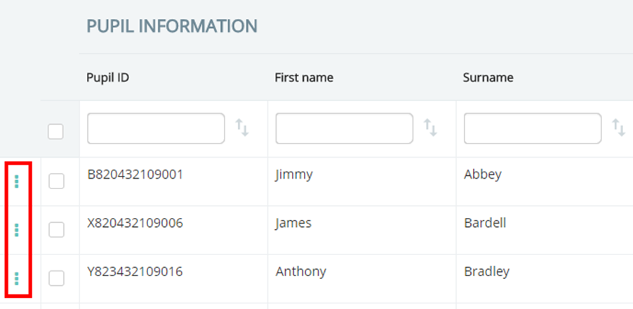Focus the Pupil ID filter box
The width and height of the screenshot is (633, 309).
point(156,128)
